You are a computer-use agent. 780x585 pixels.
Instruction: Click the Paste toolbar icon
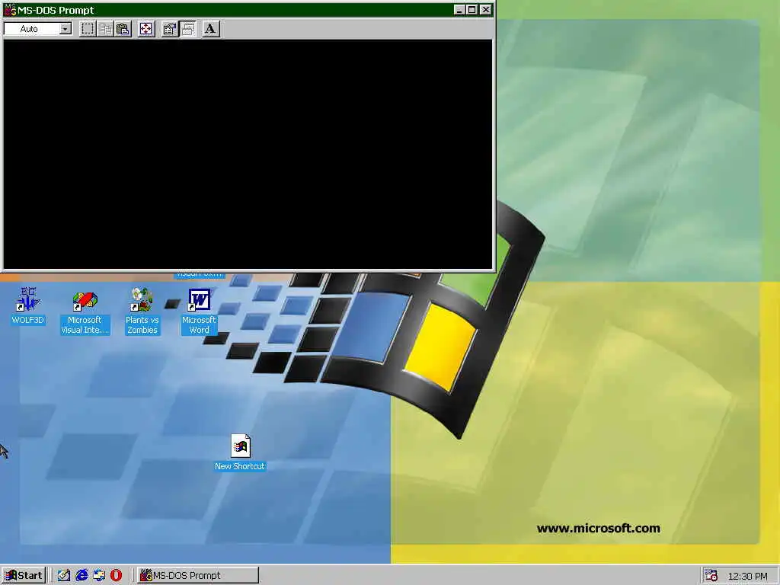tap(123, 29)
